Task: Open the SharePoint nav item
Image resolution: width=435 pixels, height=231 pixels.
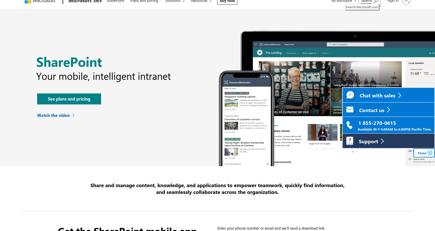Action: [x=115, y=1]
